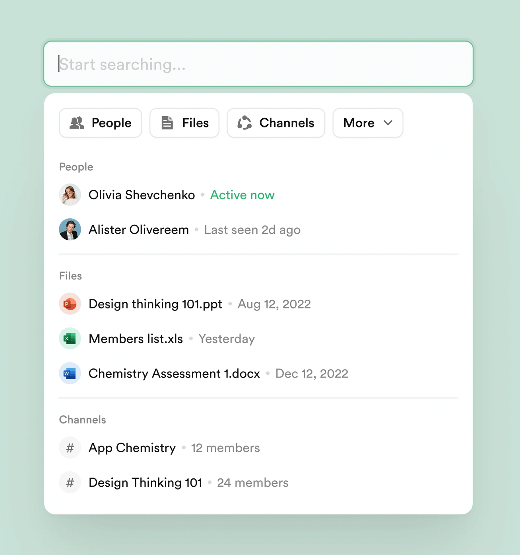Click the PowerPoint icon for Design thinking 101
520x555 pixels.
70,304
